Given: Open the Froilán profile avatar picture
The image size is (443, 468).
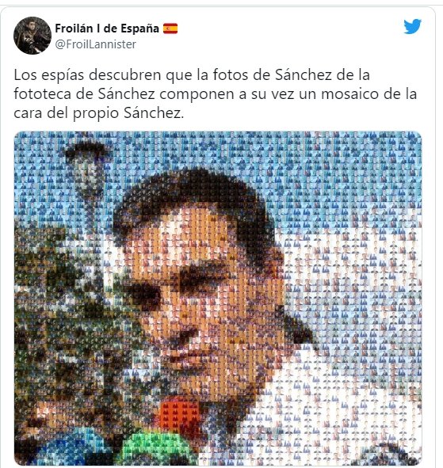Looking at the screenshot, I should [32, 36].
